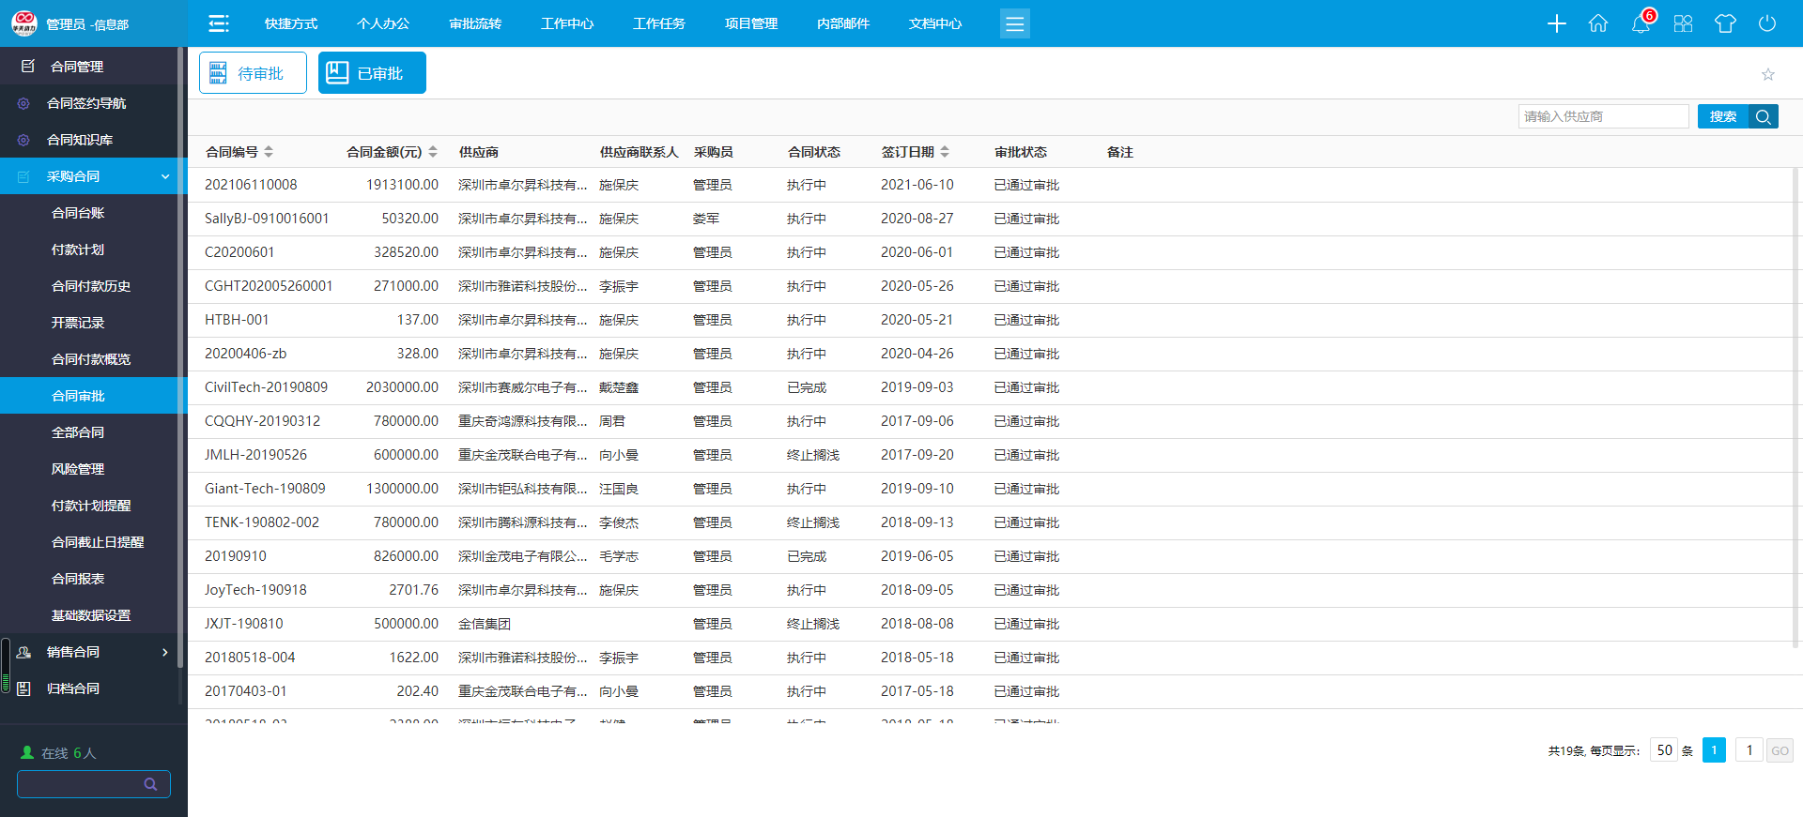Collapse the 采购合同 sidebar section
This screenshot has height=817, width=1803.
tap(165, 176)
